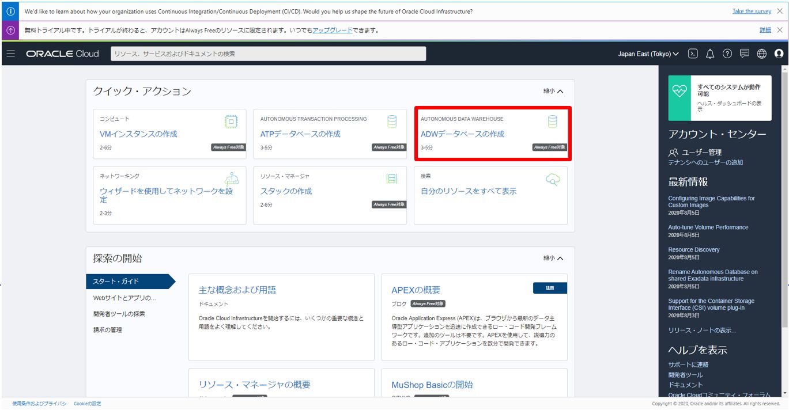Launch the Cloud Shell terminal icon

pyautogui.click(x=693, y=54)
